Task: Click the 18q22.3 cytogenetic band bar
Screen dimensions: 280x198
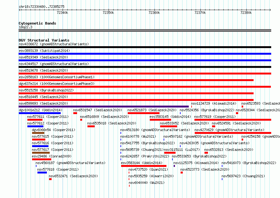Action: click(145, 30)
